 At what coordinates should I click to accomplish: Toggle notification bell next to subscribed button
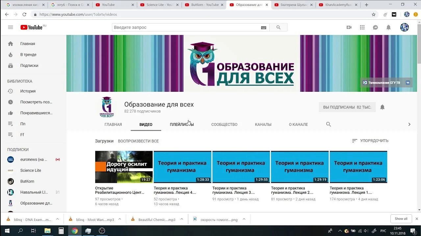click(382, 107)
